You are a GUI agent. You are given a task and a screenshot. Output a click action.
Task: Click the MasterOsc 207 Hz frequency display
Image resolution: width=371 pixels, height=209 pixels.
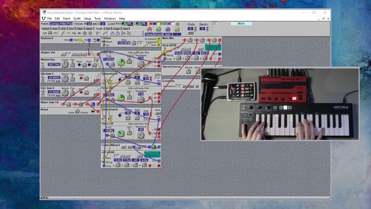point(54,64)
